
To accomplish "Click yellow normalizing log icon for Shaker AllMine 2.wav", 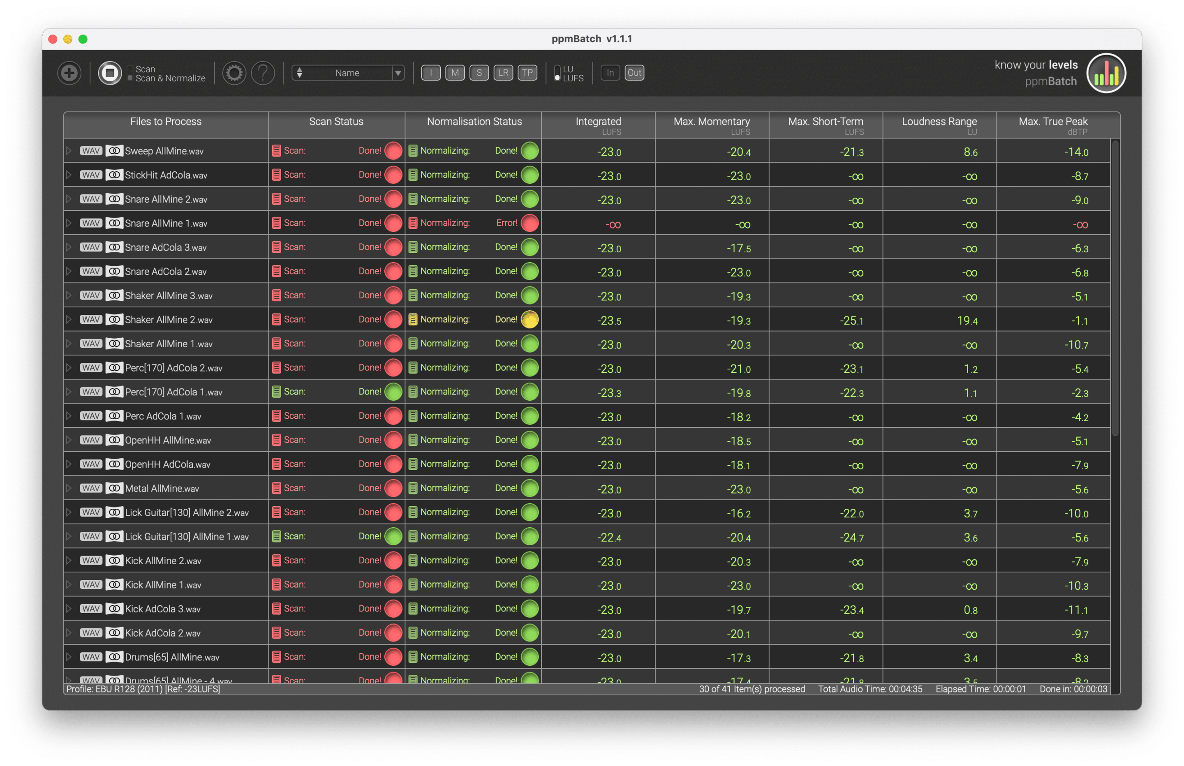I will point(413,319).
